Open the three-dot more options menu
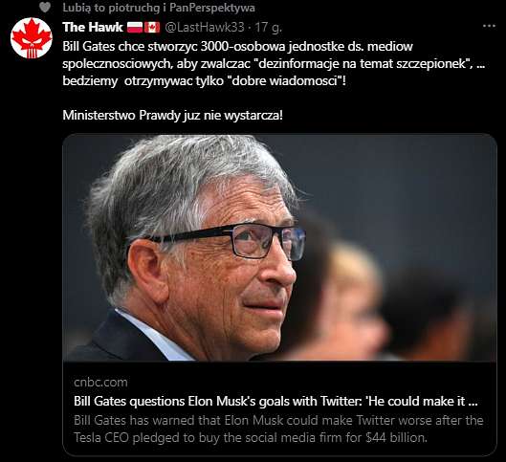 [489, 26]
